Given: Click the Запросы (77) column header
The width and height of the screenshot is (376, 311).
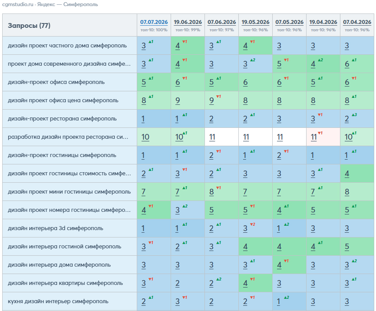Looking at the screenshot, I should pyautogui.click(x=29, y=26).
